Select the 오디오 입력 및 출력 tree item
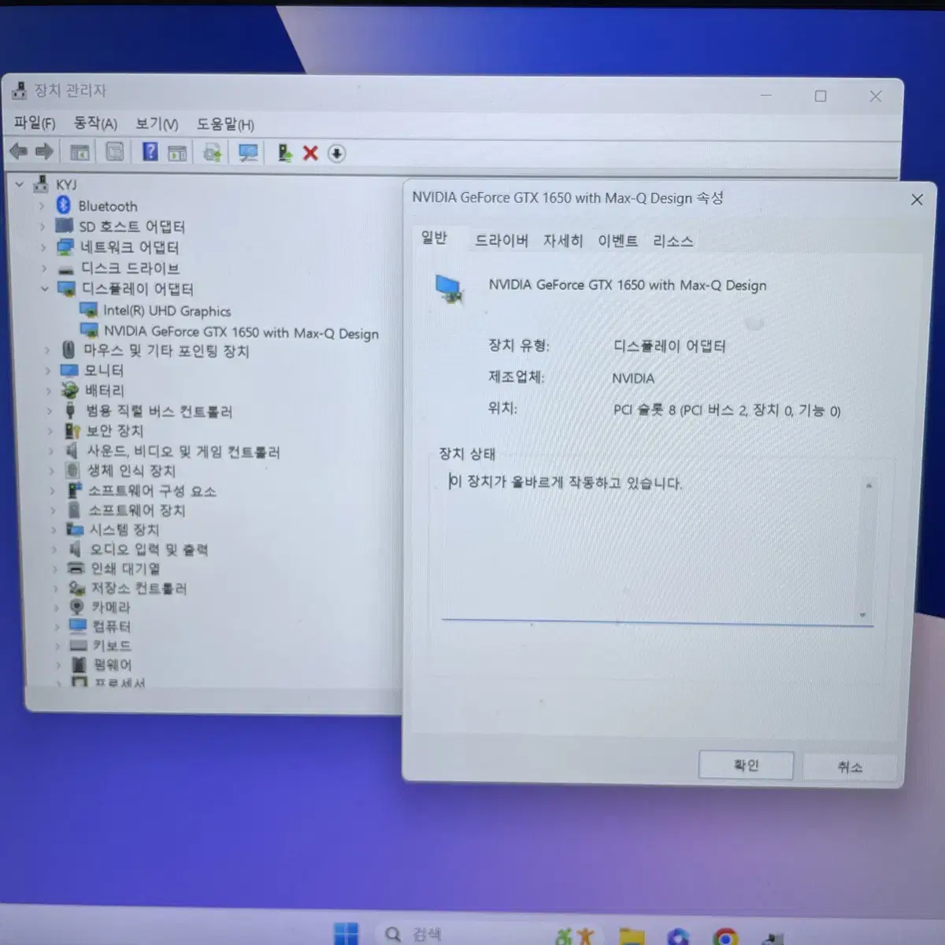The width and height of the screenshot is (945, 945). tap(149, 549)
